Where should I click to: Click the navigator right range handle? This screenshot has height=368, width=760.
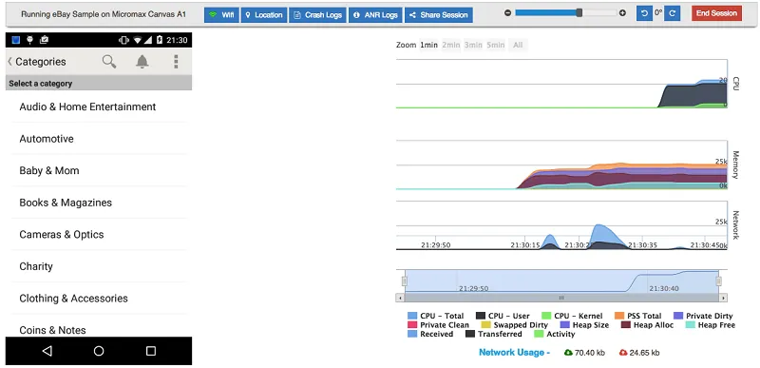coord(719,281)
